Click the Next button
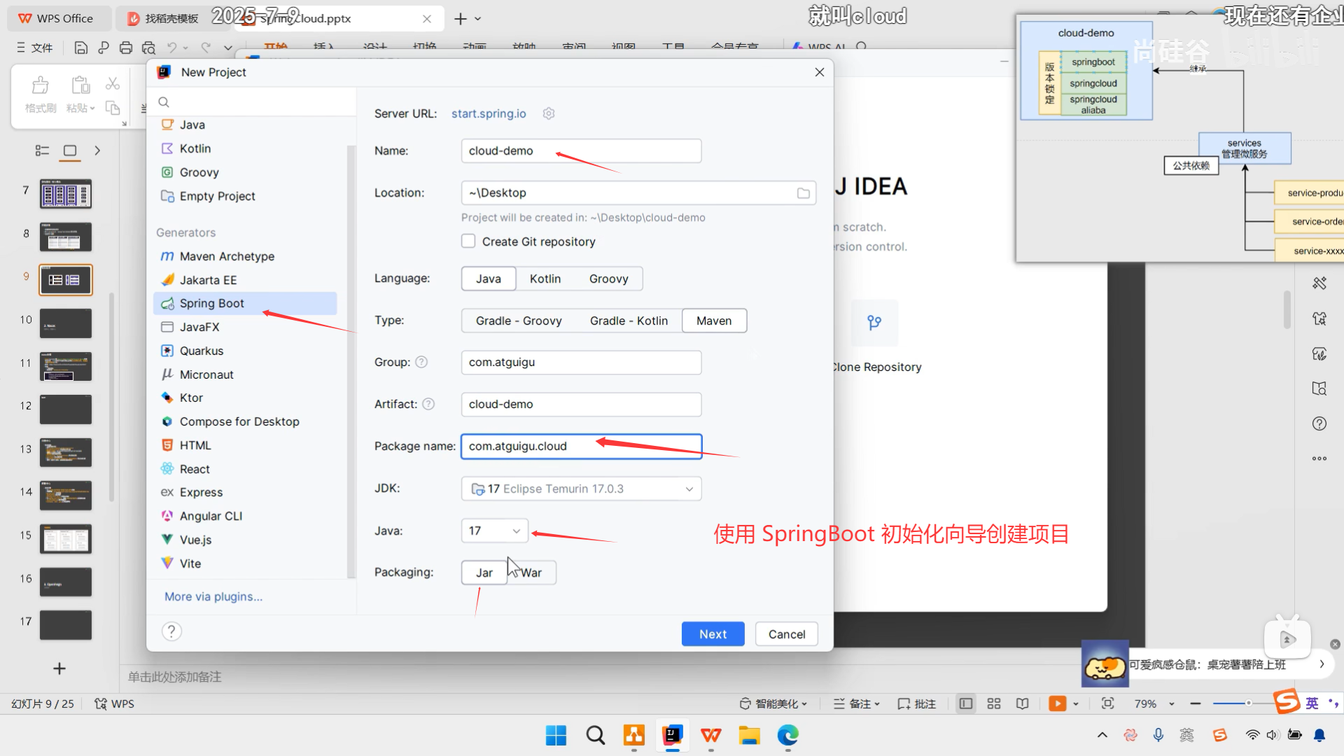This screenshot has width=1344, height=756. (x=713, y=634)
